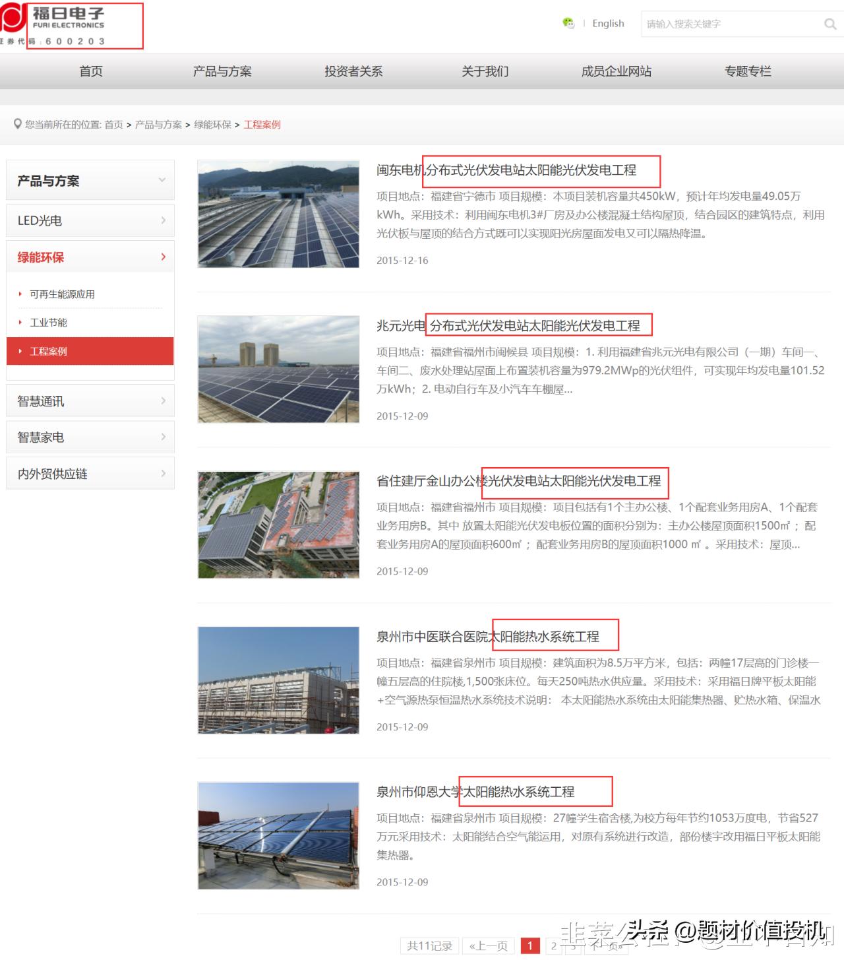Collapse the 产品与方案 sidebar panel

point(162,179)
